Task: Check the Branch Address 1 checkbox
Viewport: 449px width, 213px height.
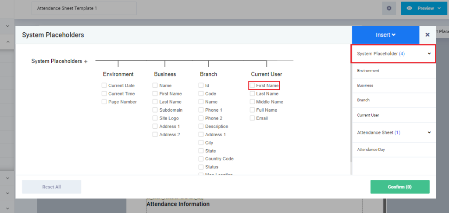Action: 201,134
